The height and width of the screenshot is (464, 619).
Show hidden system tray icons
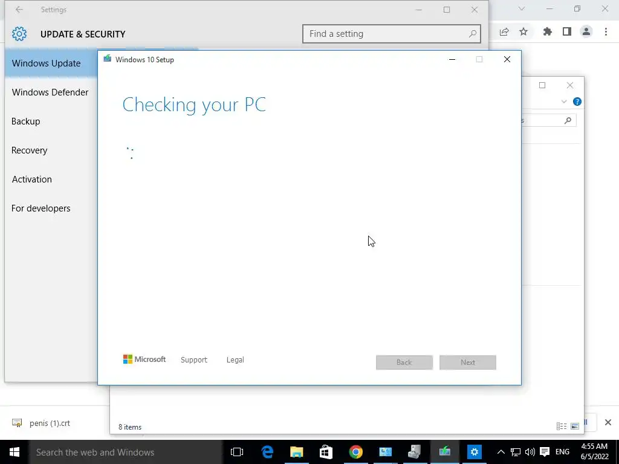point(501,452)
